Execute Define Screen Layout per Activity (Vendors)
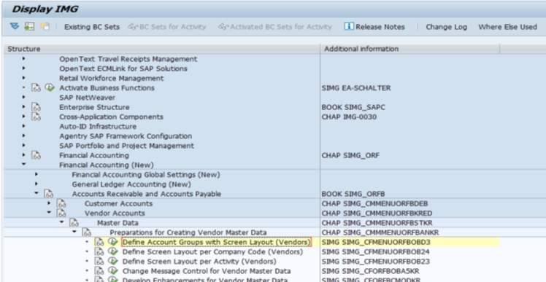 (112, 261)
